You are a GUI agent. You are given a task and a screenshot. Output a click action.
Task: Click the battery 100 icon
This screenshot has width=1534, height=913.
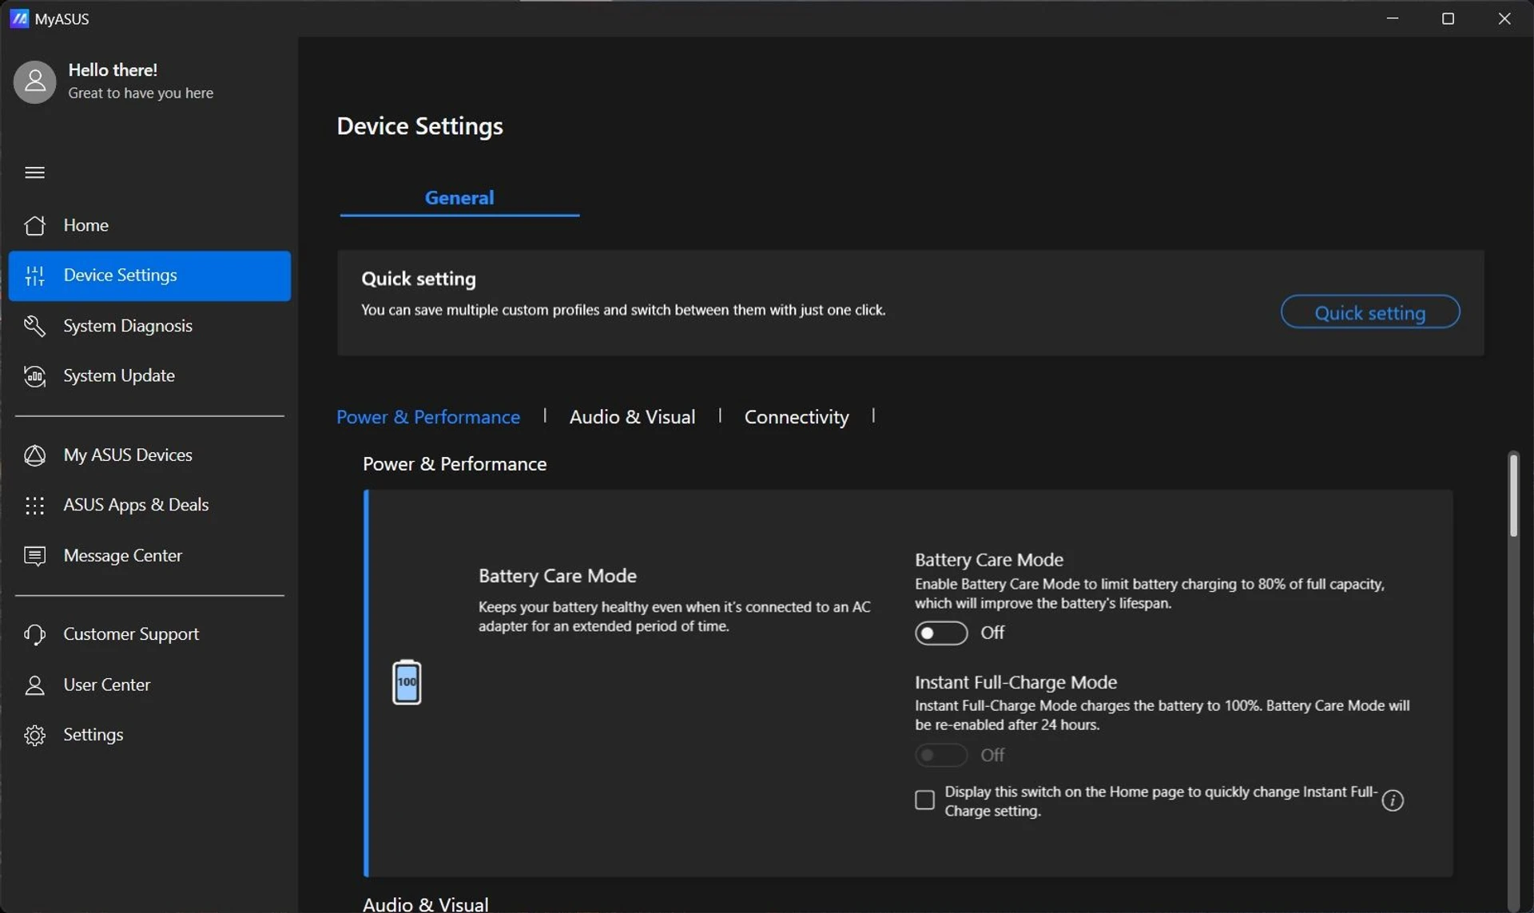pos(407,682)
